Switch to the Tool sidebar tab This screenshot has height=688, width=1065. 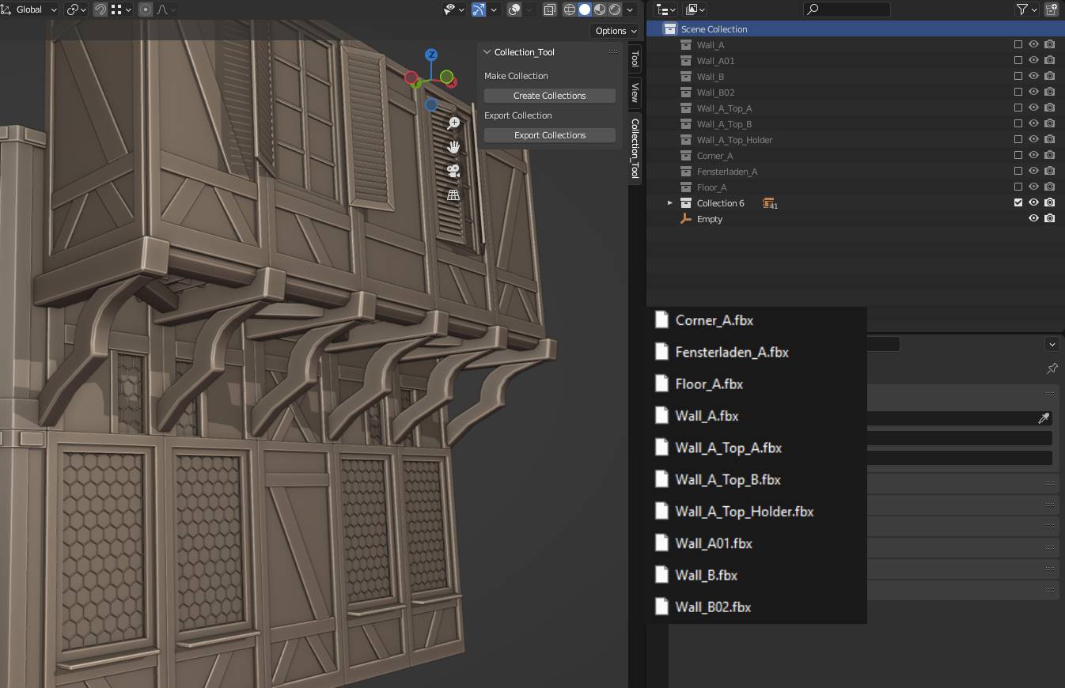[635, 59]
